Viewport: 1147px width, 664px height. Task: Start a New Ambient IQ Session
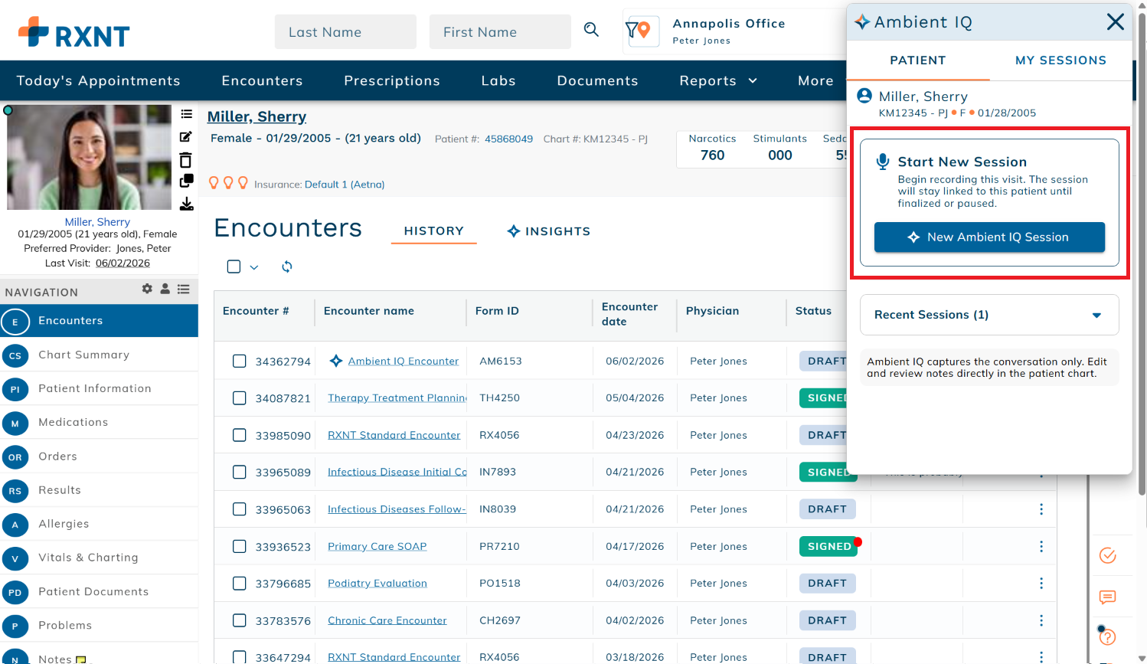(x=989, y=237)
